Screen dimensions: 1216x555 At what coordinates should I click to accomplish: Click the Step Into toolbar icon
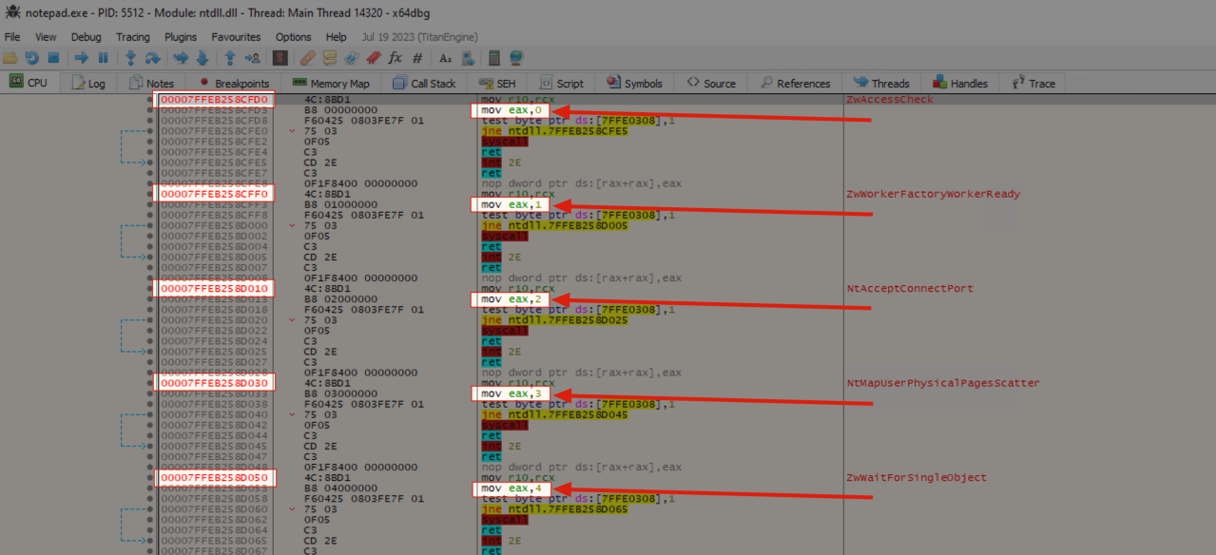tap(130, 58)
